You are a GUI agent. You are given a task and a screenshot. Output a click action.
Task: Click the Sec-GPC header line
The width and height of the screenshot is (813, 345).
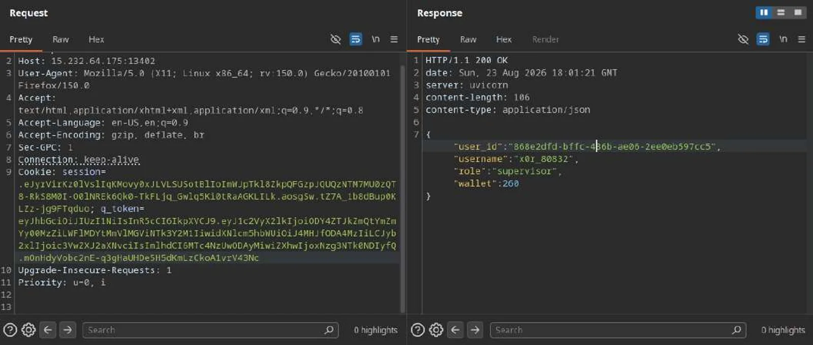pos(45,147)
